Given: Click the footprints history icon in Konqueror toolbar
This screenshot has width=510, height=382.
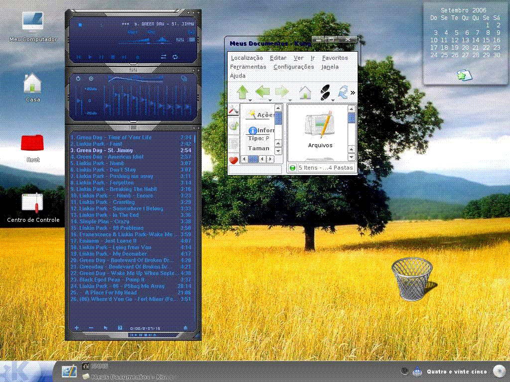Looking at the screenshot, I should 325,92.
